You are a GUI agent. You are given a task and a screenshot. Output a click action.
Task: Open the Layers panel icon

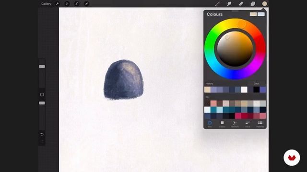(253, 4)
